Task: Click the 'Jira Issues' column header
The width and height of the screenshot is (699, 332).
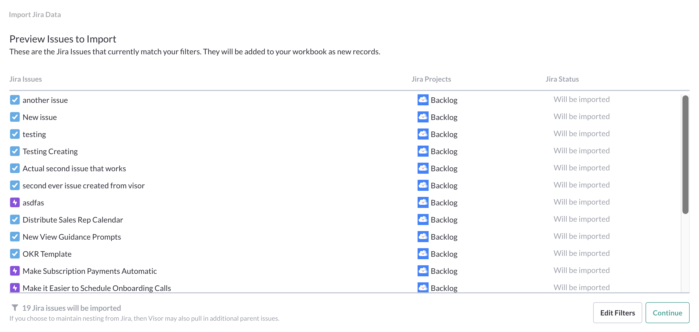Action: tap(26, 79)
